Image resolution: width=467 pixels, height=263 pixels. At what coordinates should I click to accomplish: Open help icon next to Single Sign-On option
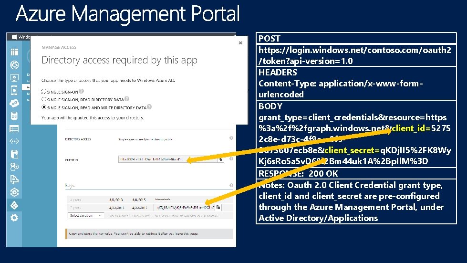pos(81,91)
